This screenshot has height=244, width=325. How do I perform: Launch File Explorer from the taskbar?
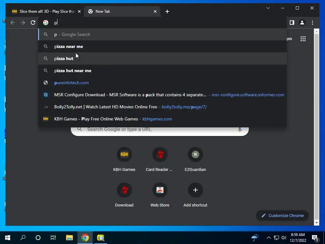(69, 238)
